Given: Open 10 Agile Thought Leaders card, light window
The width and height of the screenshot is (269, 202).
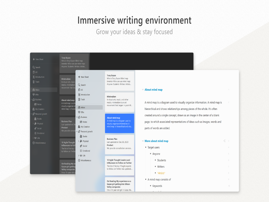Looking at the screenshot, I should [x=119, y=166].
